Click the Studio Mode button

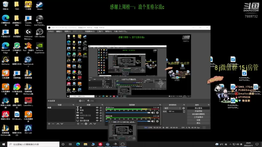coord(198,117)
